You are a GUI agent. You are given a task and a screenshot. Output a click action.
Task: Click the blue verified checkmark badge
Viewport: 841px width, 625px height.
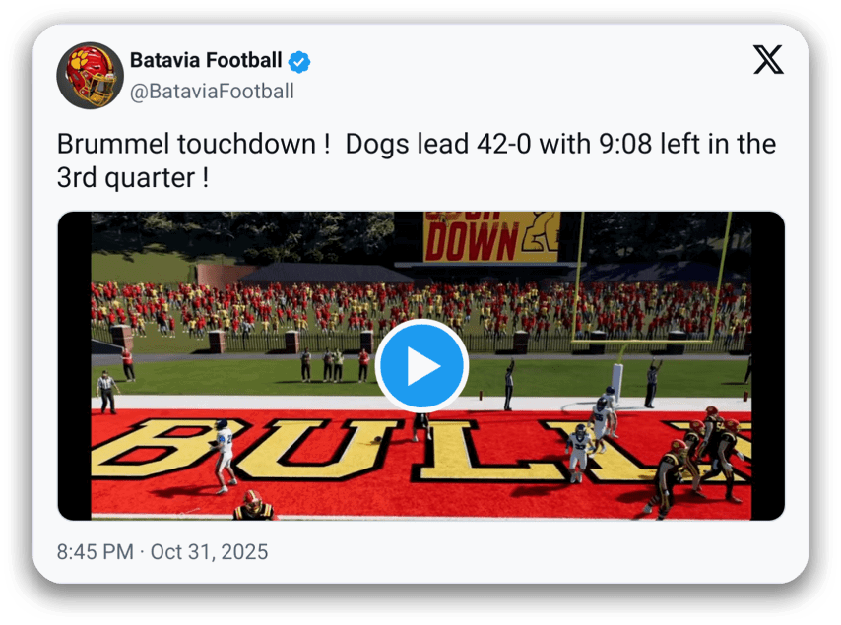tap(299, 61)
